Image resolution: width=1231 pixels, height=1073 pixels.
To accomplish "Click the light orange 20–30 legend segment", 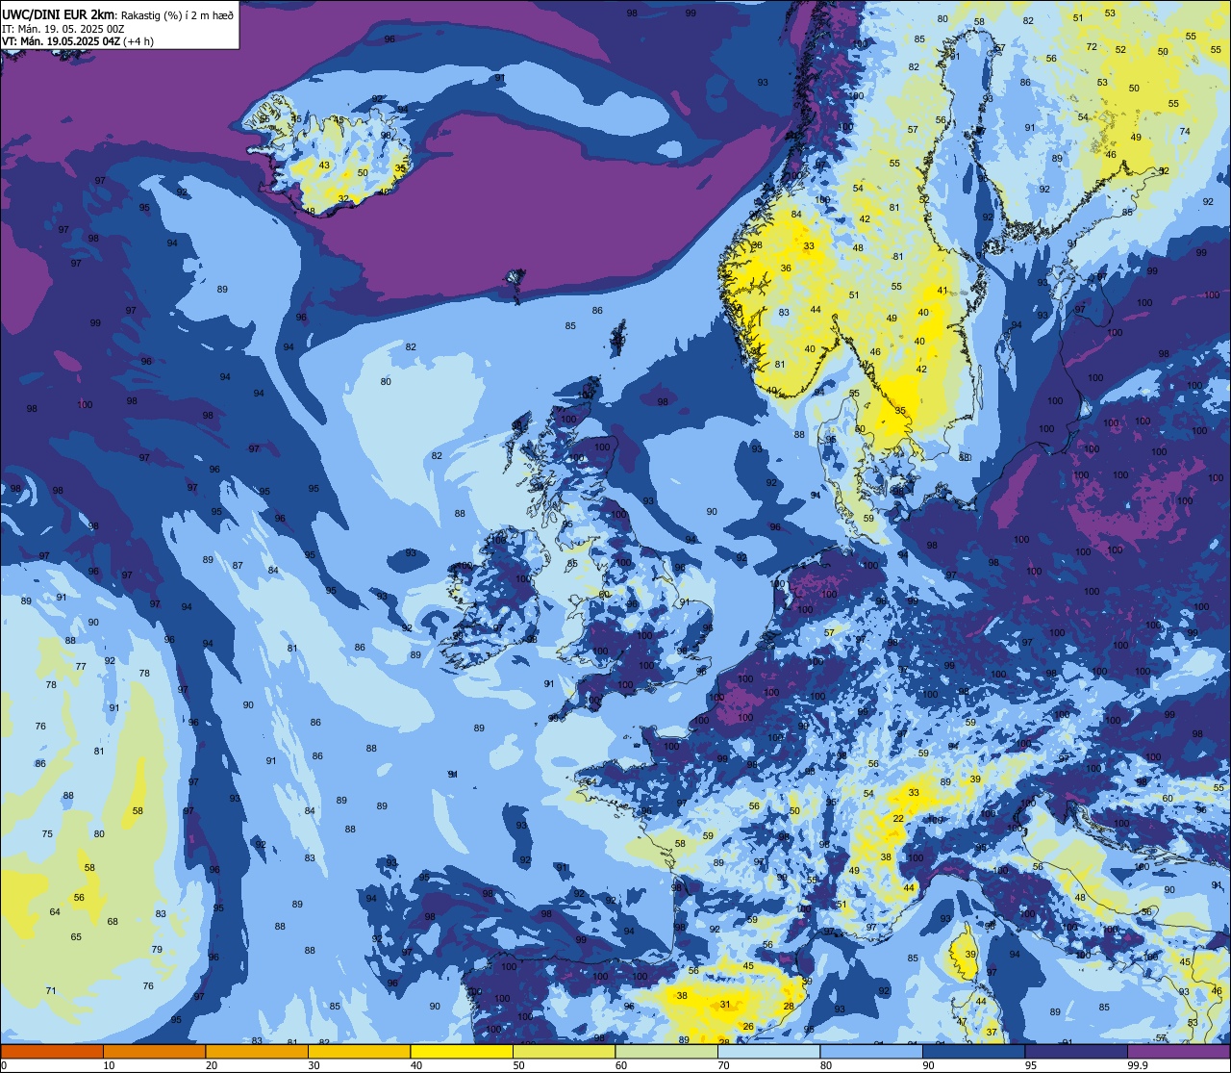I will tap(257, 1052).
